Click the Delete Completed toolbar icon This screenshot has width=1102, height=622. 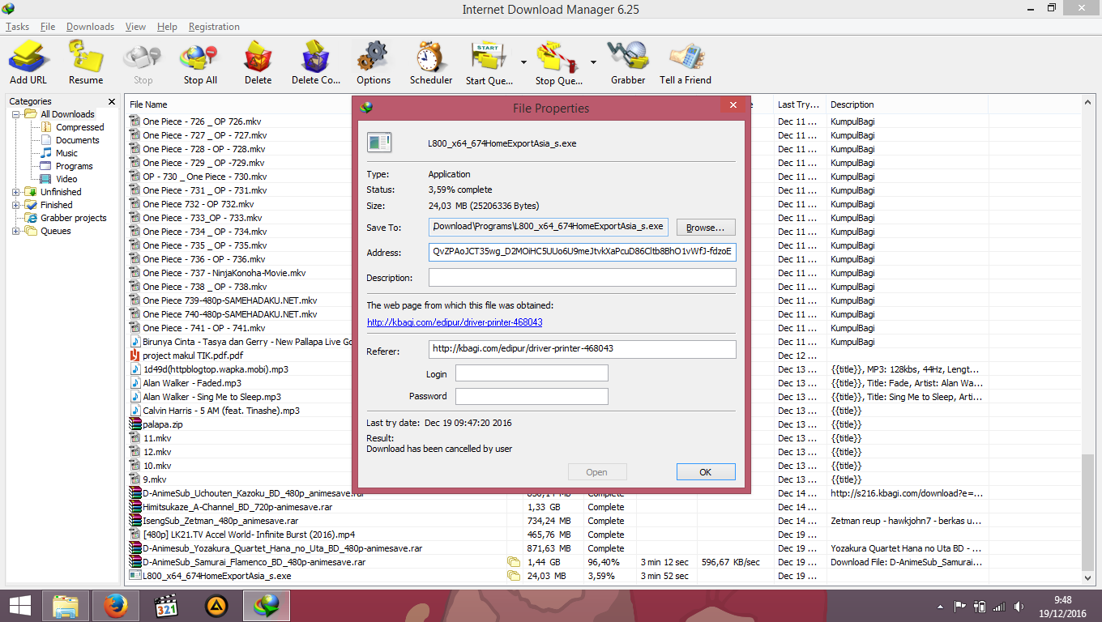pos(315,57)
